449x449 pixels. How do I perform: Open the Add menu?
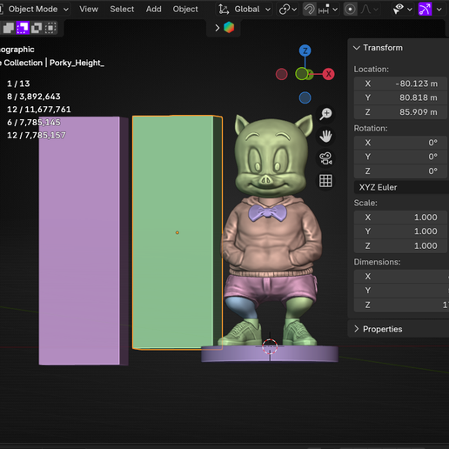pyautogui.click(x=153, y=10)
